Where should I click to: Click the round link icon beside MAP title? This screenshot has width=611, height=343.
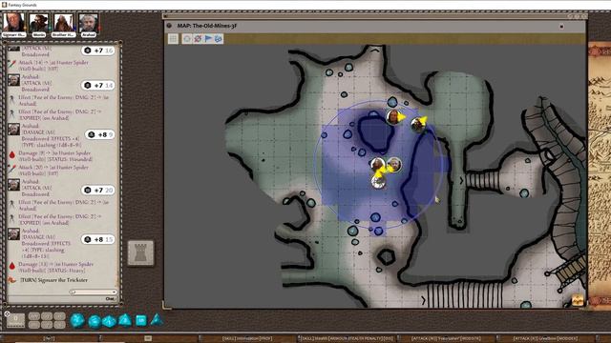pyautogui.click(x=169, y=26)
